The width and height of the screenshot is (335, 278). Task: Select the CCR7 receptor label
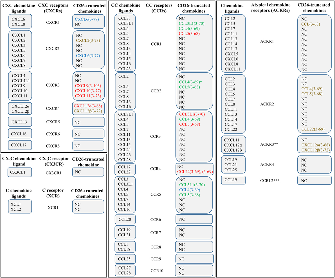point(156,233)
